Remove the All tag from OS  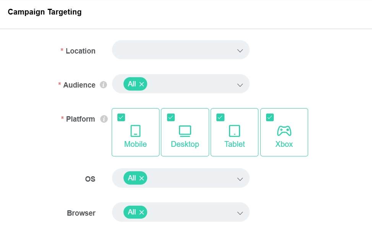click(141, 178)
